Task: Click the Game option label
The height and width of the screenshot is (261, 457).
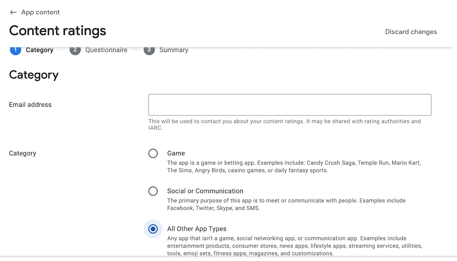Action: point(176,153)
